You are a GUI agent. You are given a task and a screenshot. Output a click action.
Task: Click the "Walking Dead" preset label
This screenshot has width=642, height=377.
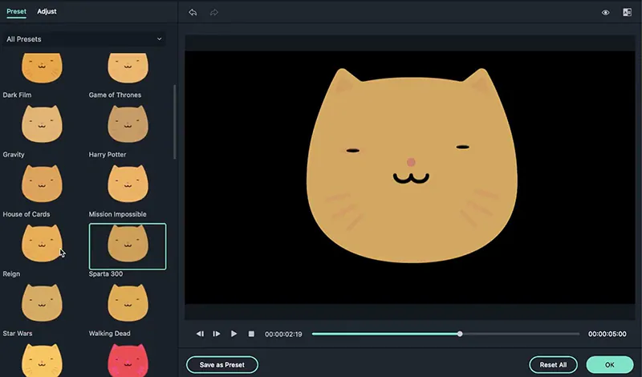click(109, 334)
